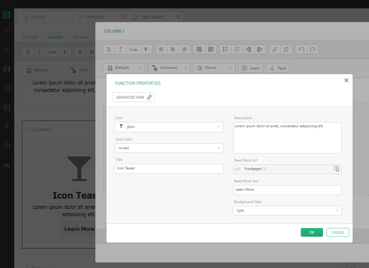369x268 pixels.
Task: Click the Title input field
Action: 169,168
